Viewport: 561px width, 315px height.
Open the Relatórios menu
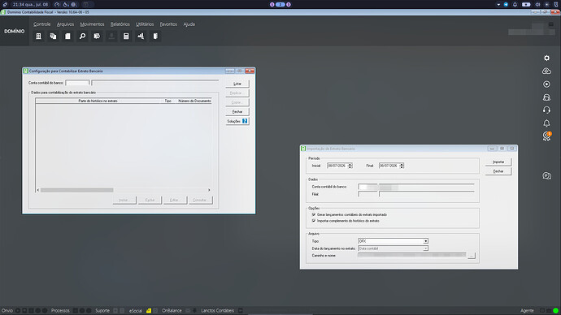point(120,24)
